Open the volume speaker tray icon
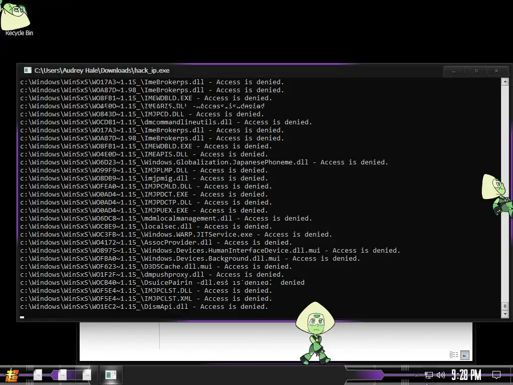 pyautogui.click(x=441, y=375)
